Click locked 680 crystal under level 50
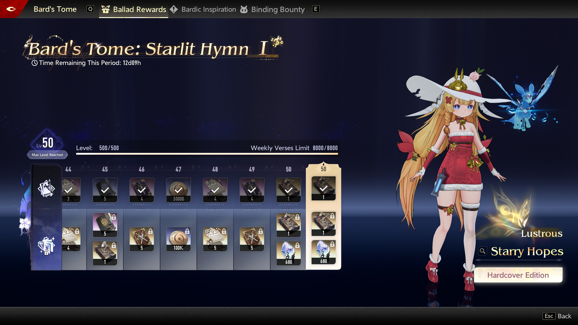Image resolution: width=578 pixels, height=325 pixels. pyautogui.click(x=288, y=253)
